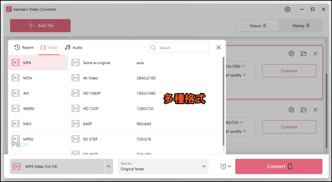This screenshot has width=332, height=182.
Task: Remove the first queue item with X
Action: [315, 53]
